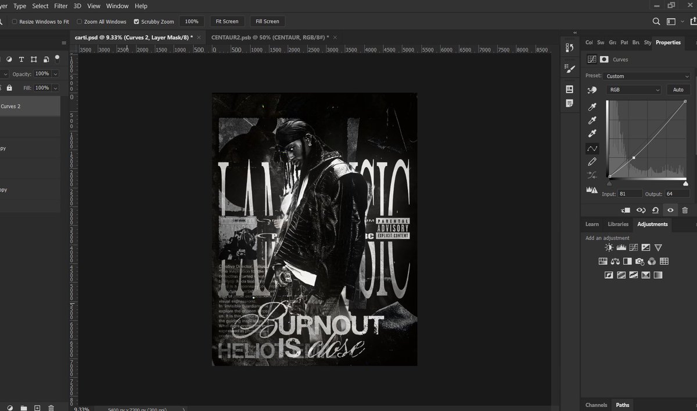
Task: Open the search magnifier in options bar
Action: 656,21
